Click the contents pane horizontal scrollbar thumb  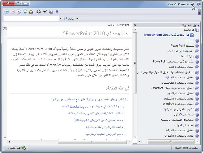click(x=171, y=141)
